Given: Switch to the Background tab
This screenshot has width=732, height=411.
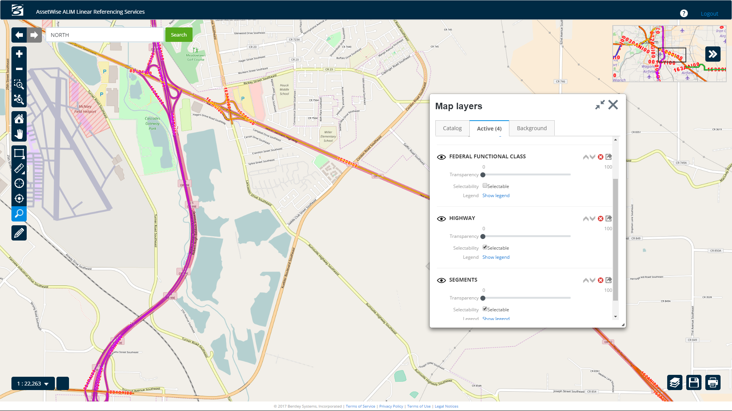Looking at the screenshot, I should [x=531, y=128].
